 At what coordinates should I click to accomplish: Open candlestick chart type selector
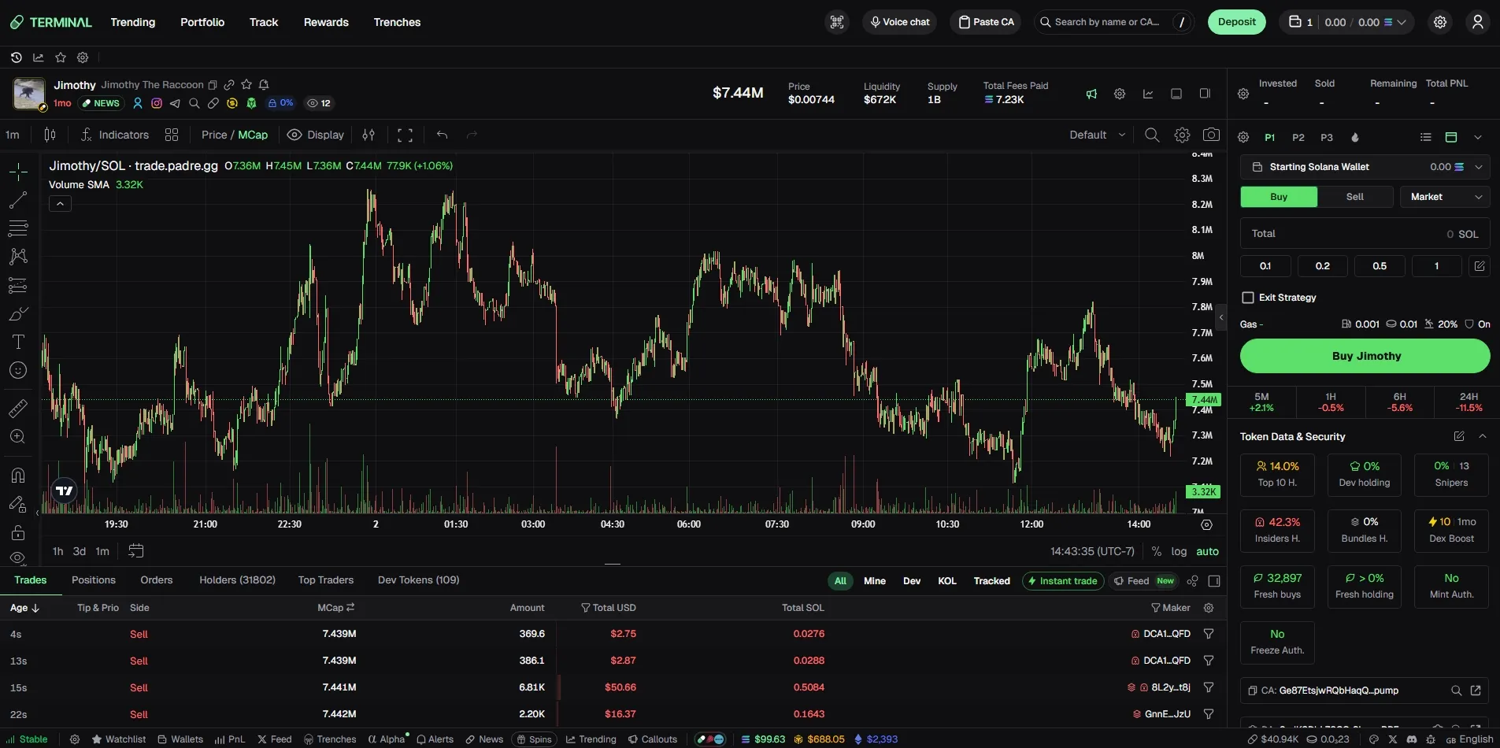[x=50, y=135]
